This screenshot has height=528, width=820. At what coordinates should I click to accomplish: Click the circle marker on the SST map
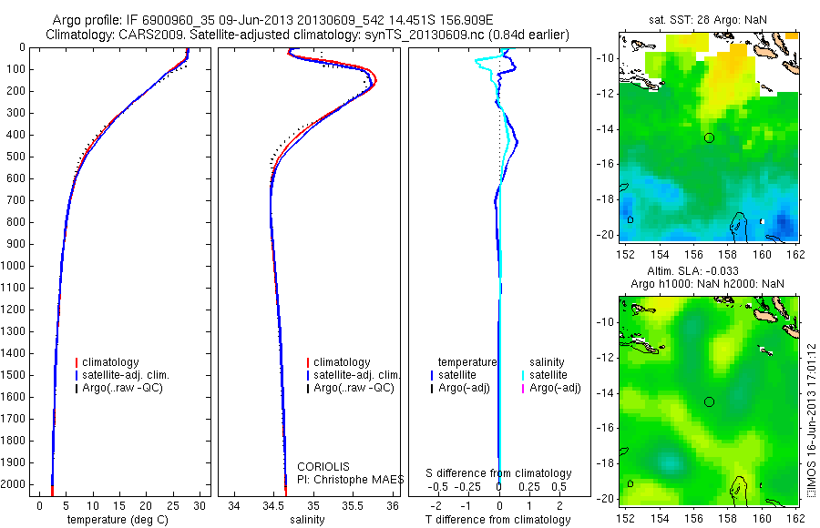709,138
